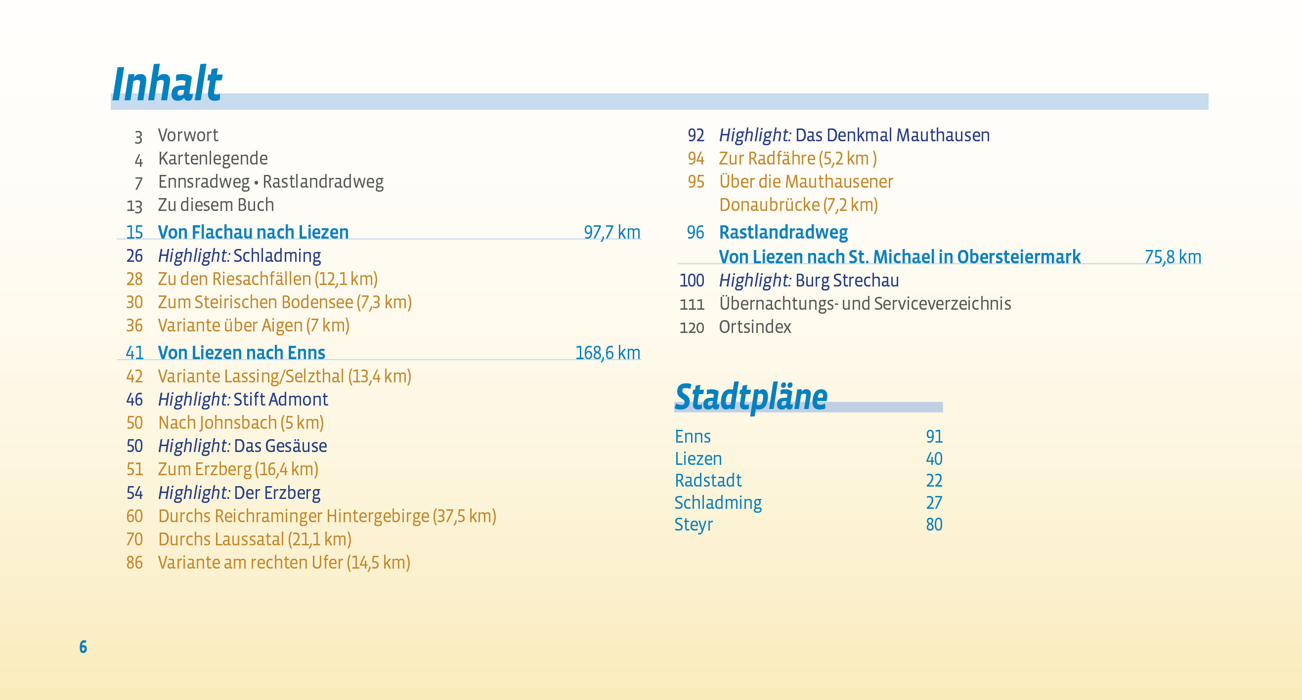
Task: Select the Zu diesem Buch entry
Action: tap(216, 205)
